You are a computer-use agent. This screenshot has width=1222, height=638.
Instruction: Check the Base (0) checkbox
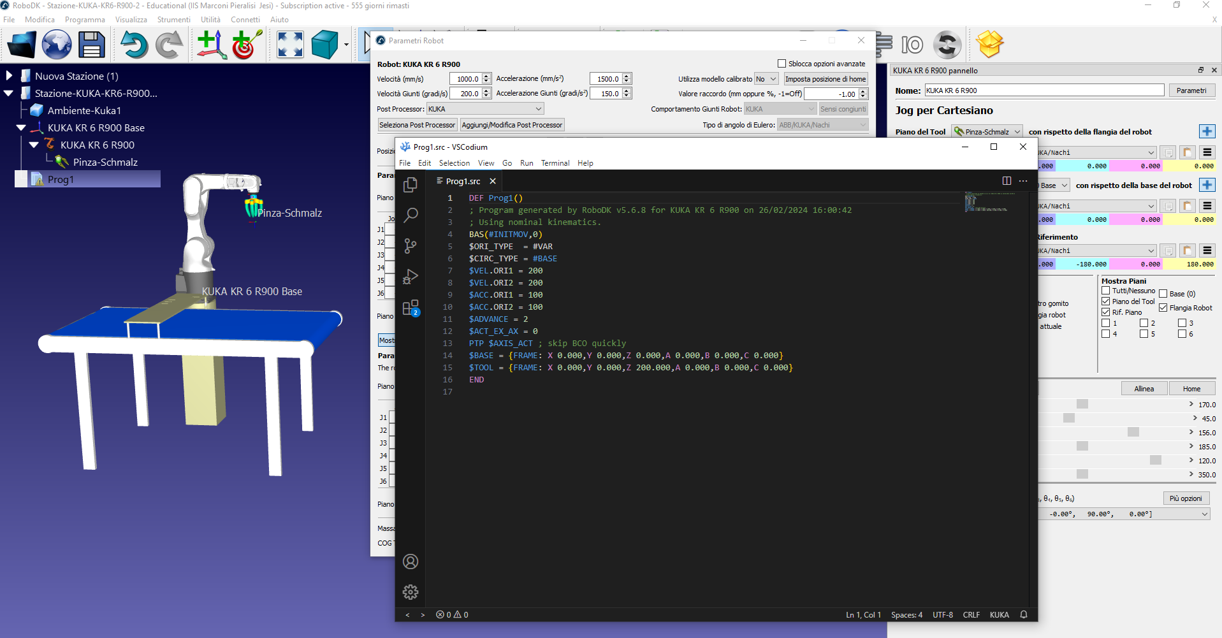tap(1163, 294)
